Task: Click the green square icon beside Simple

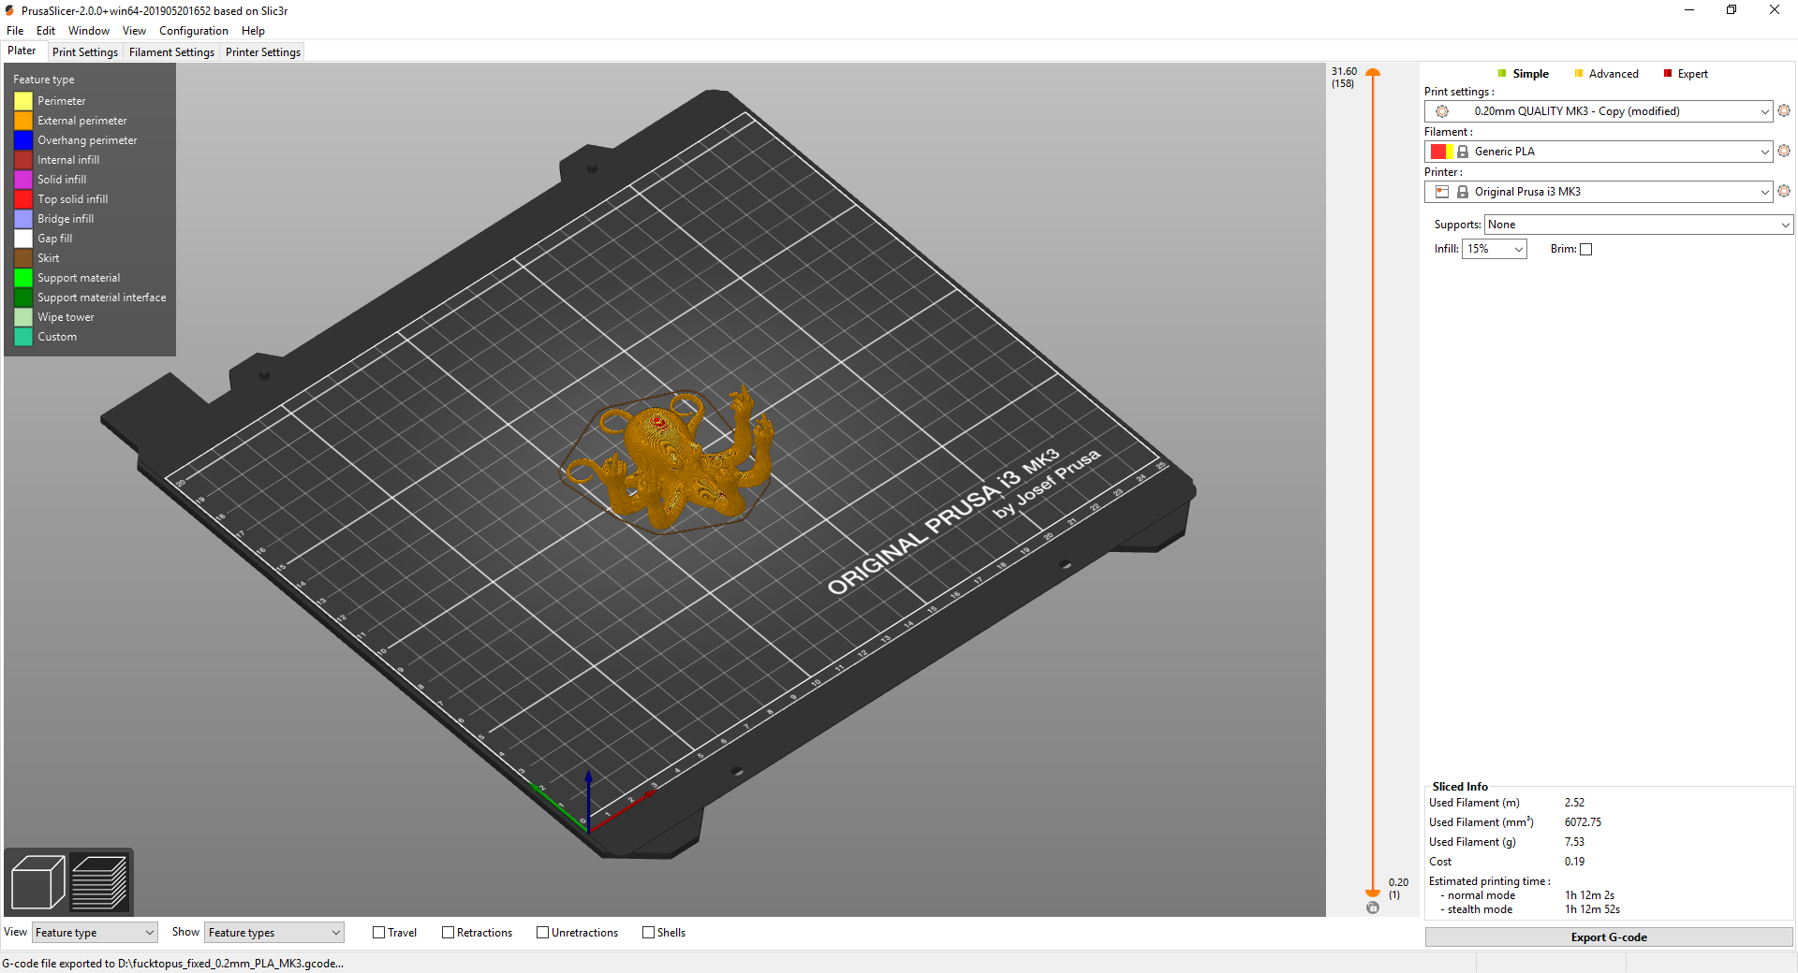Action: tap(1502, 74)
